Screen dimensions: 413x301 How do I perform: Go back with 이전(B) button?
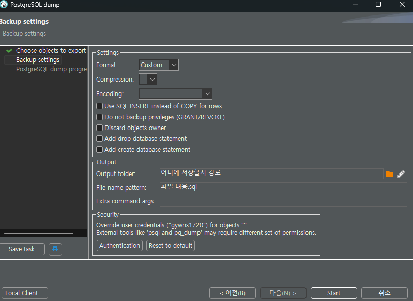click(232, 293)
